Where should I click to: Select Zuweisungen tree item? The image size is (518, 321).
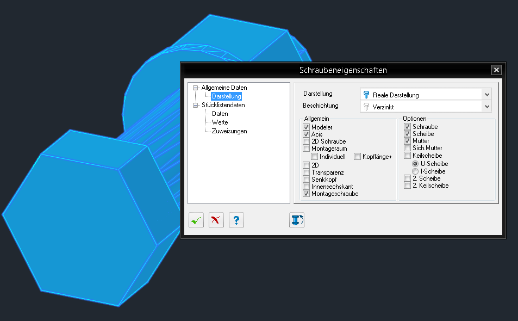[x=229, y=131]
